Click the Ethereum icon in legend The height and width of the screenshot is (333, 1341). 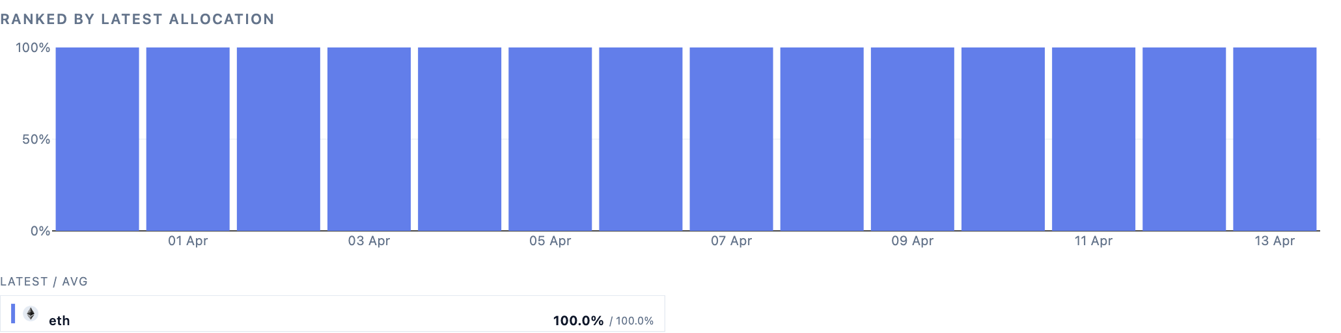(31, 314)
